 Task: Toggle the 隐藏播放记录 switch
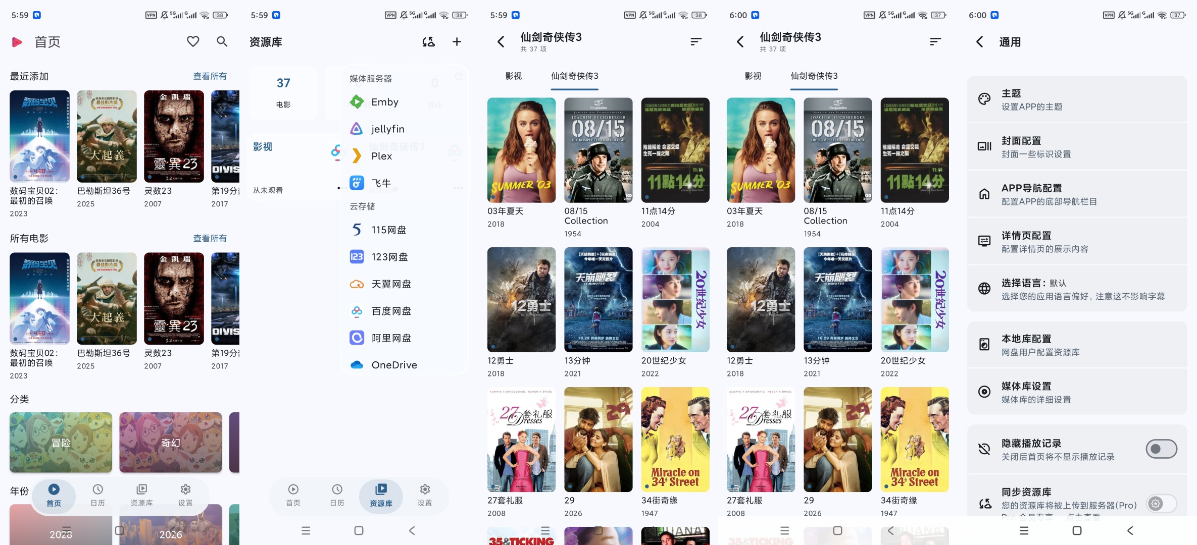tap(1161, 449)
